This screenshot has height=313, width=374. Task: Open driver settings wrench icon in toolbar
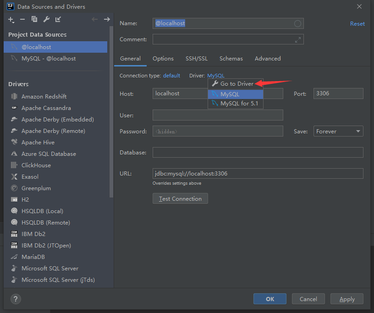(46, 19)
